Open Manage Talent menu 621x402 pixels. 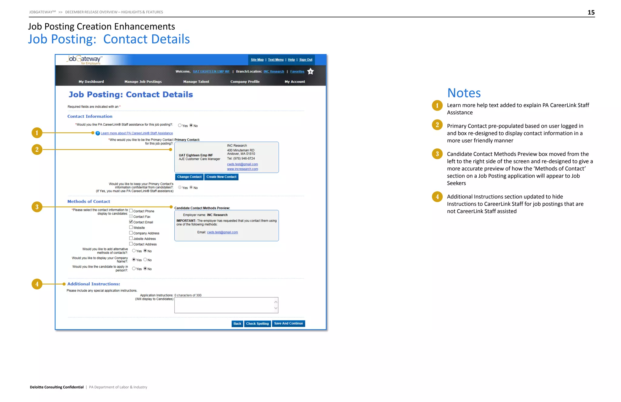(196, 82)
